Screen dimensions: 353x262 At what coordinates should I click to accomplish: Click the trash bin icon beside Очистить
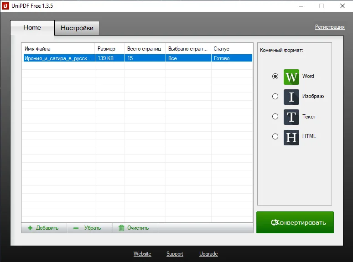[121, 228]
